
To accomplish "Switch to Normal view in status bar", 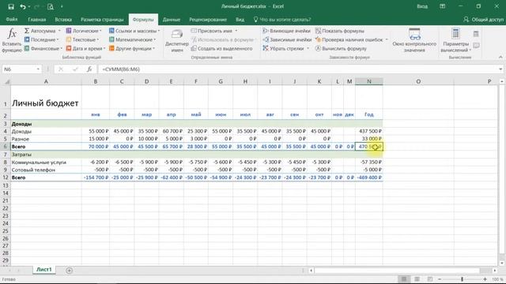I will pyautogui.click(x=404, y=279).
